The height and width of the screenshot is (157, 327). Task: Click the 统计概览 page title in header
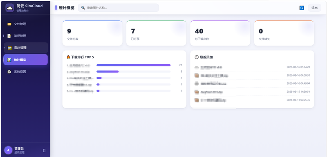click(67, 8)
